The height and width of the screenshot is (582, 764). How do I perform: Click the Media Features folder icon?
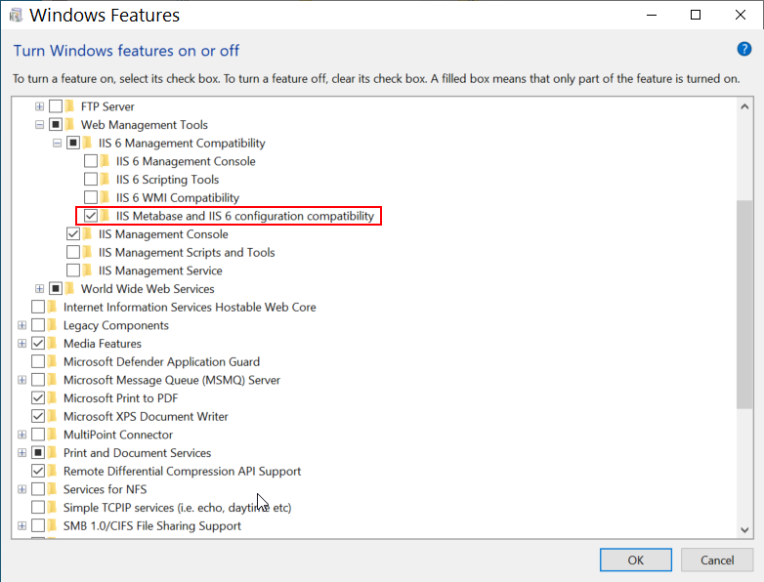(x=53, y=344)
